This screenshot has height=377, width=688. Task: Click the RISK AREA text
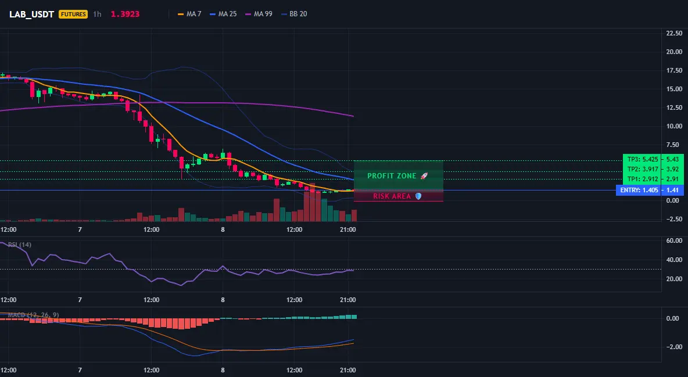392,196
